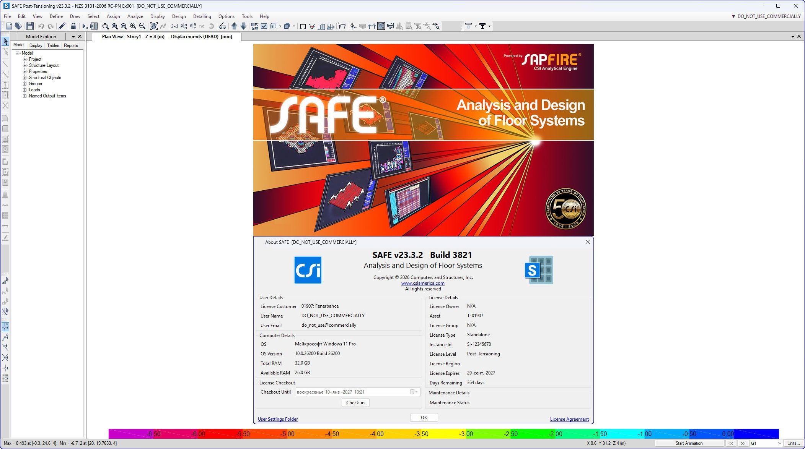Click the pencil refresh/edit icon
The height and width of the screenshot is (449, 805).
click(62, 26)
